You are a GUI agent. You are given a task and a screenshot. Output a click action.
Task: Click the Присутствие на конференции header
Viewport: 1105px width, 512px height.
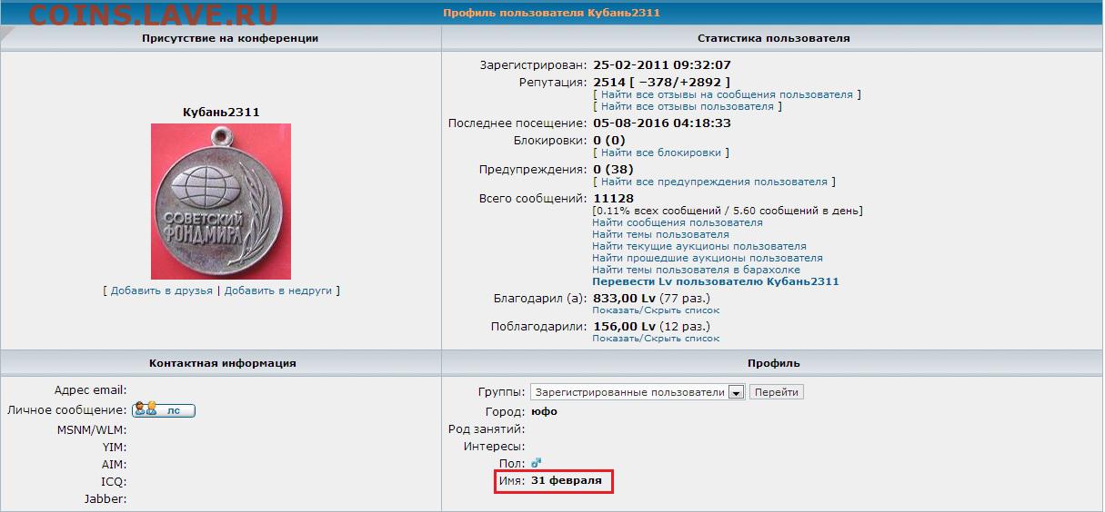pyautogui.click(x=230, y=39)
